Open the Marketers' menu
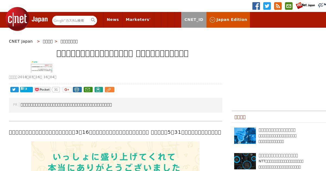Viewport: 326px width, 171px height. tap(138, 20)
